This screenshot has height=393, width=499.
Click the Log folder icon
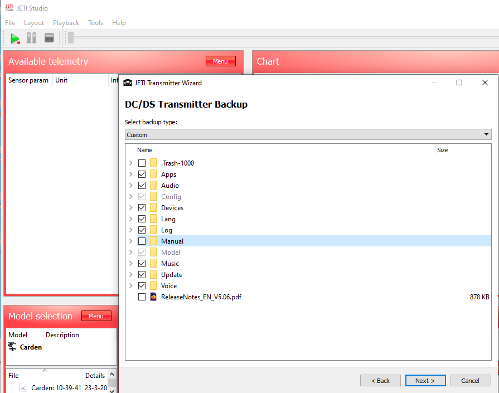pos(153,230)
